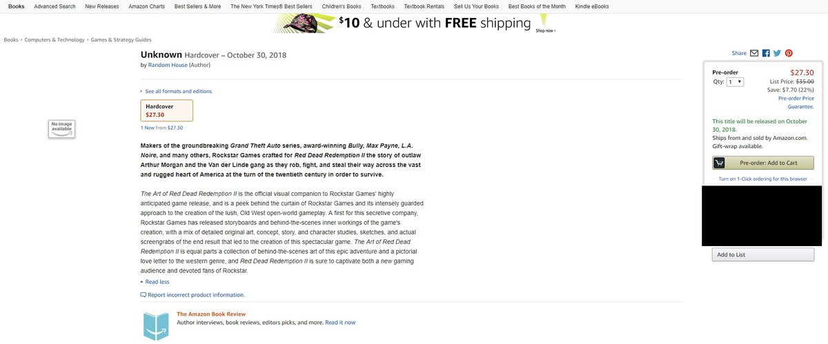The width and height of the screenshot is (828, 344).
Task: Pin this book on Pinterest
Action: tap(788, 53)
